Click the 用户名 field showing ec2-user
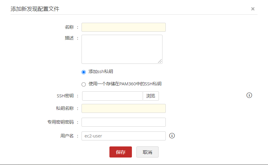This screenshot has height=165, width=268. coord(124,136)
